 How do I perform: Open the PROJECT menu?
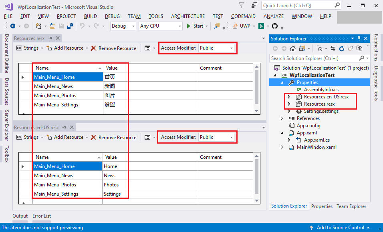coord(66,16)
